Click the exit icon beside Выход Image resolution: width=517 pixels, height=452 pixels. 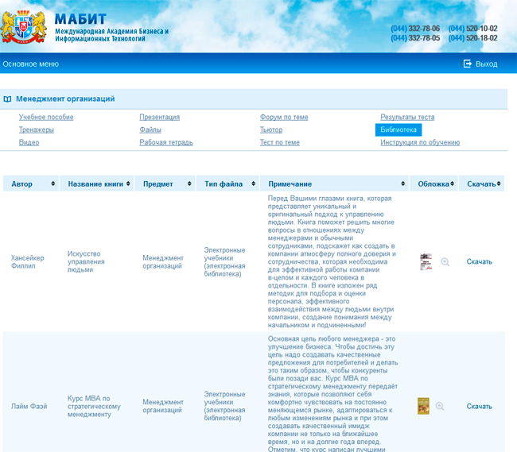point(468,64)
